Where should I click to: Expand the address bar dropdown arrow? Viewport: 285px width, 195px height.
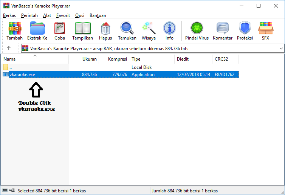point(281,49)
